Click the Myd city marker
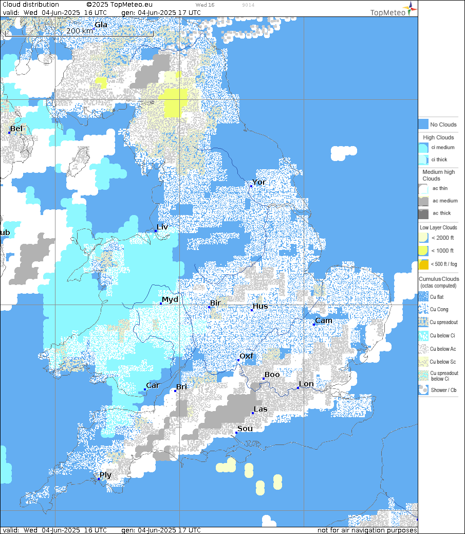Viewport: 465px width, 534px height. [x=161, y=304]
